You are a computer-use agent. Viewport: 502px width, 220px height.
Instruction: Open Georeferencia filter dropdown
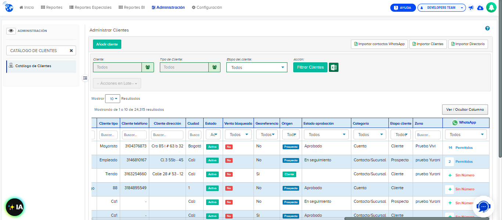[x=267, y=135]
